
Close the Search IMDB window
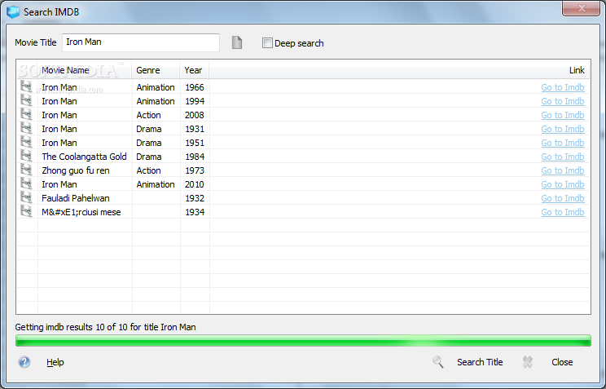click(581, 8)
